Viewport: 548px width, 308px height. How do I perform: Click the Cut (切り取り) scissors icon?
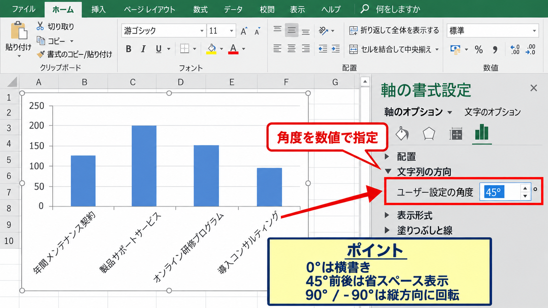[x=40, y=26]
